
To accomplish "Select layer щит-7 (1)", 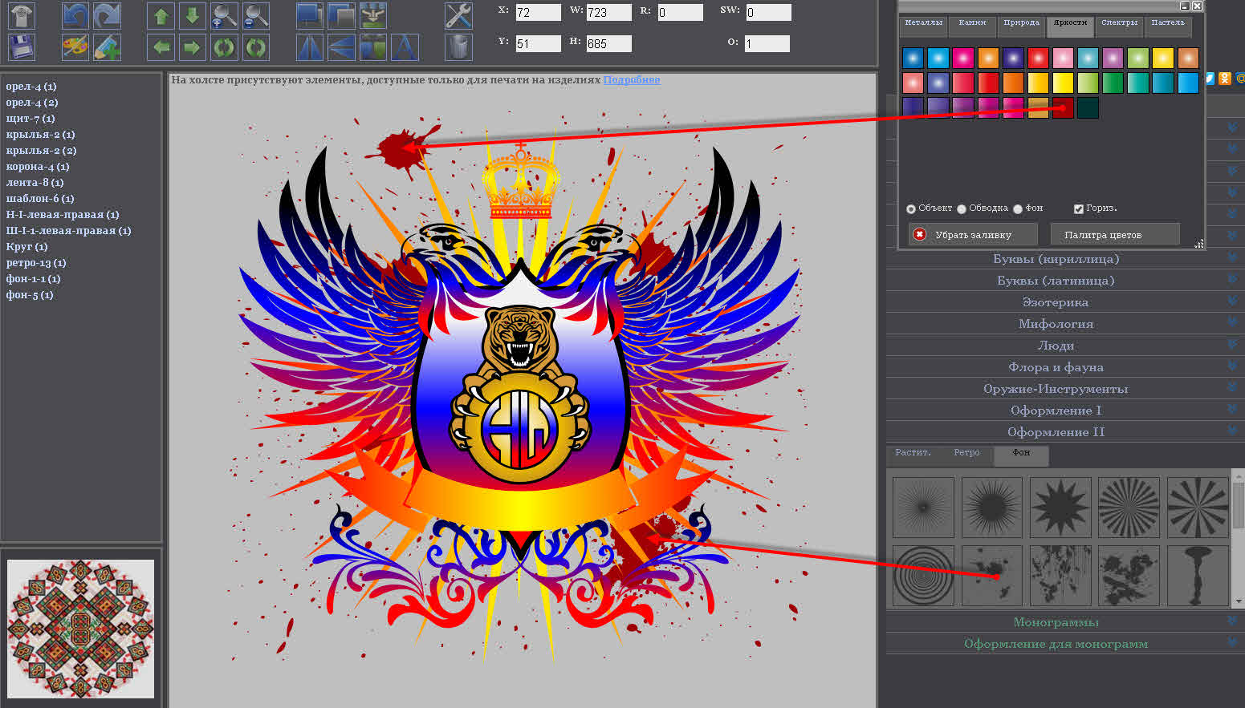I will coord(31,119).
